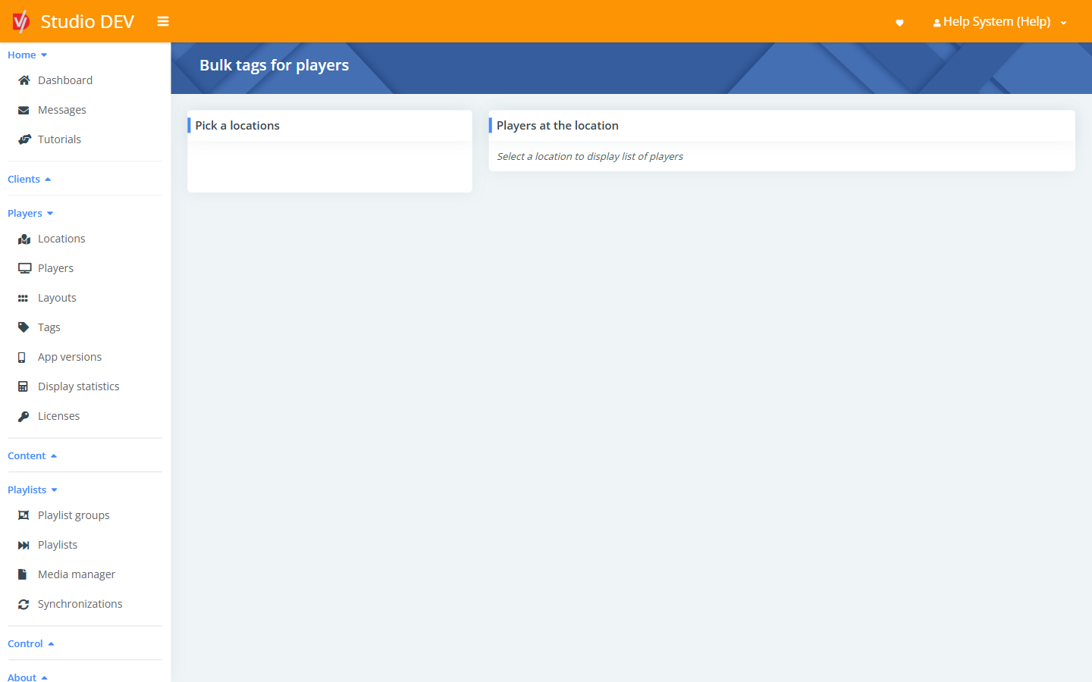Click the Media manager file icon
The width and height of the screenshot is (1092, 682).
[23, 574]
